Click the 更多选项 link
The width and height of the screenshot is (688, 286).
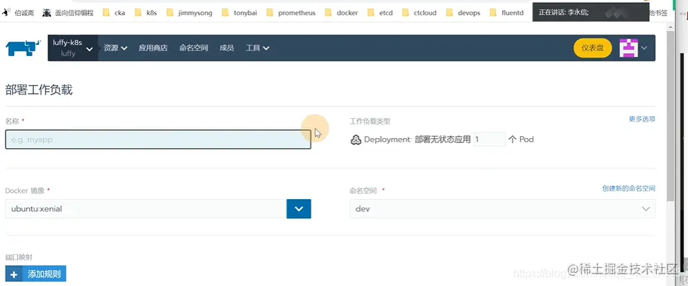click(x=642, y=119)
